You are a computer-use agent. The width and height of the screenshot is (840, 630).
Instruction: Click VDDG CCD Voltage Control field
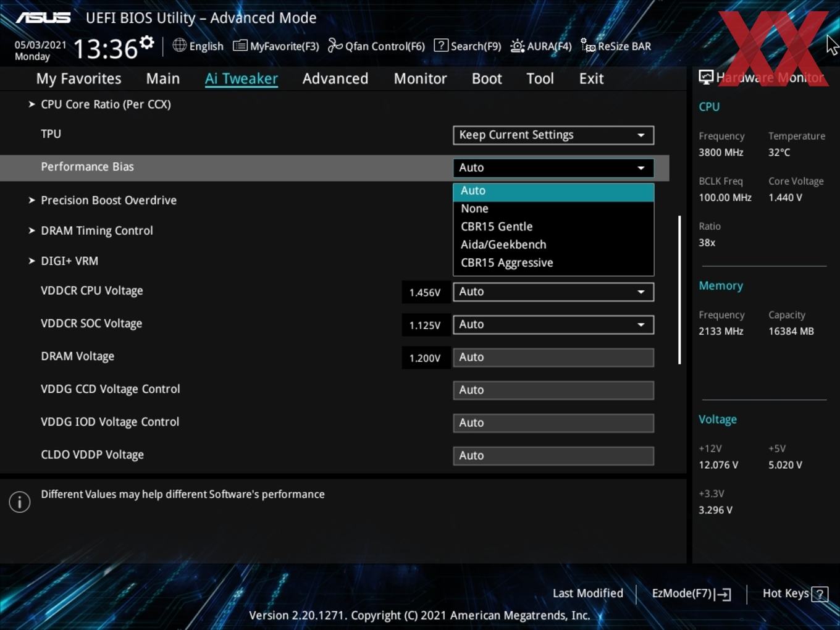(x=553, y=390)
